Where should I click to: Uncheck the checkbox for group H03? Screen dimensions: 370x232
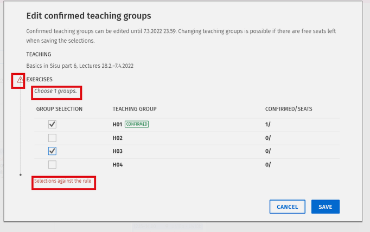pyautogui.click(x=52, y=151)
